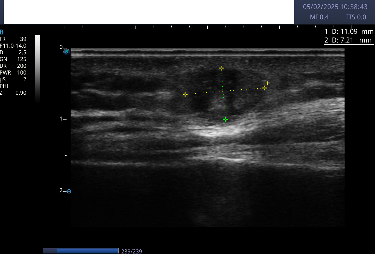The image size is (375, 254).
Task: Click the date and time display
Action: coord(335,7)
